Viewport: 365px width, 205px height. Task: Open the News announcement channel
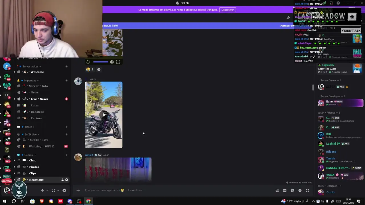pos(43,93)
